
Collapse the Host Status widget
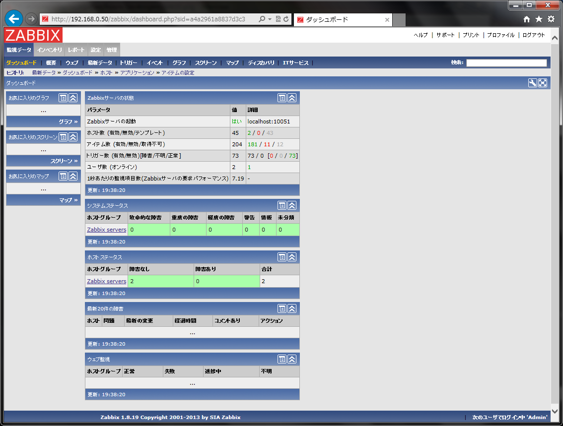click(x=292, y=257)
